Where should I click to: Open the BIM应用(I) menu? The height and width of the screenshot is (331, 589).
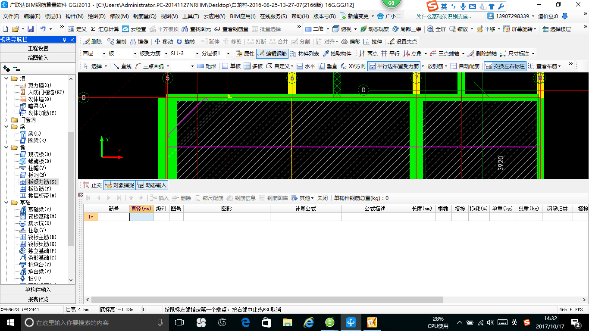tap(243, 16)
